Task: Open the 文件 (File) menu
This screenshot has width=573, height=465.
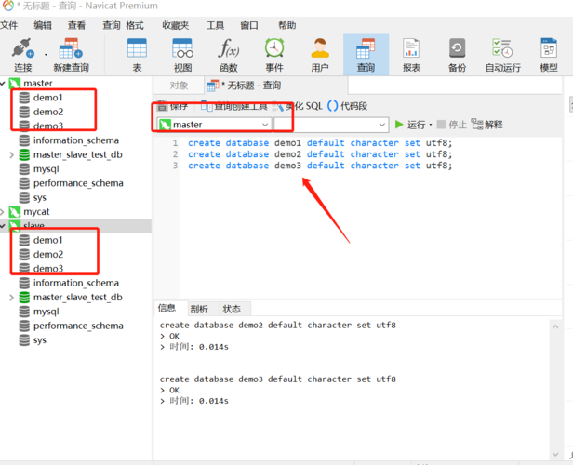Action: [8, 25]
